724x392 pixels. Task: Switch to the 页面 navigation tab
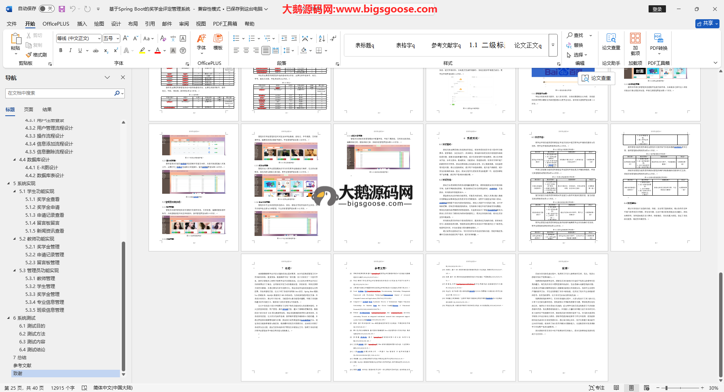click(29, 110)
